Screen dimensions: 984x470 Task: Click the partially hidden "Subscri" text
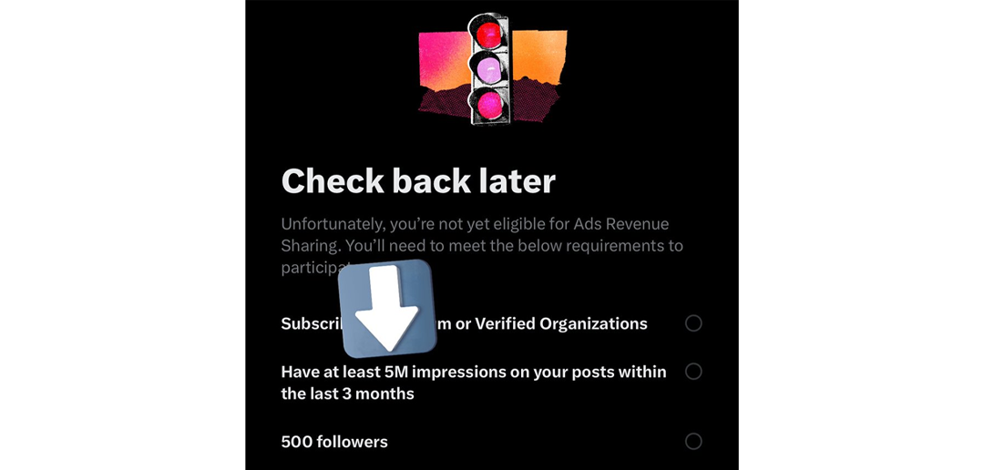coord(310,323)
